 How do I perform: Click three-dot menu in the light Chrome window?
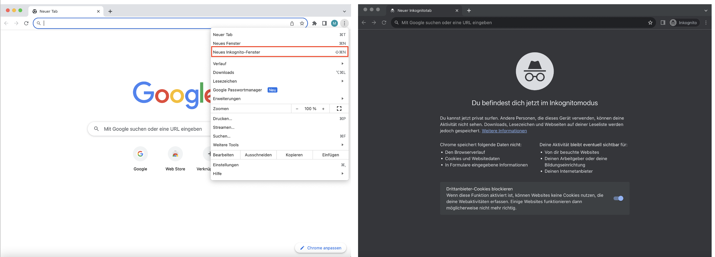point(344,23)
